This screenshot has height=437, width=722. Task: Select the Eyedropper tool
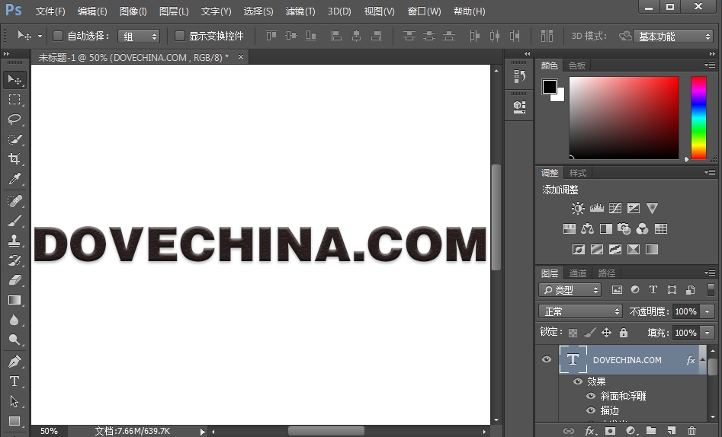coord(14,180)
